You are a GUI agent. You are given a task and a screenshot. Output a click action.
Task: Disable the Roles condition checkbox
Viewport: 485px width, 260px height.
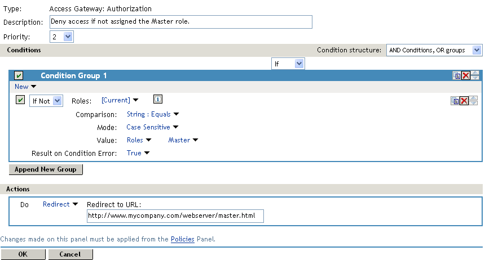21,100
